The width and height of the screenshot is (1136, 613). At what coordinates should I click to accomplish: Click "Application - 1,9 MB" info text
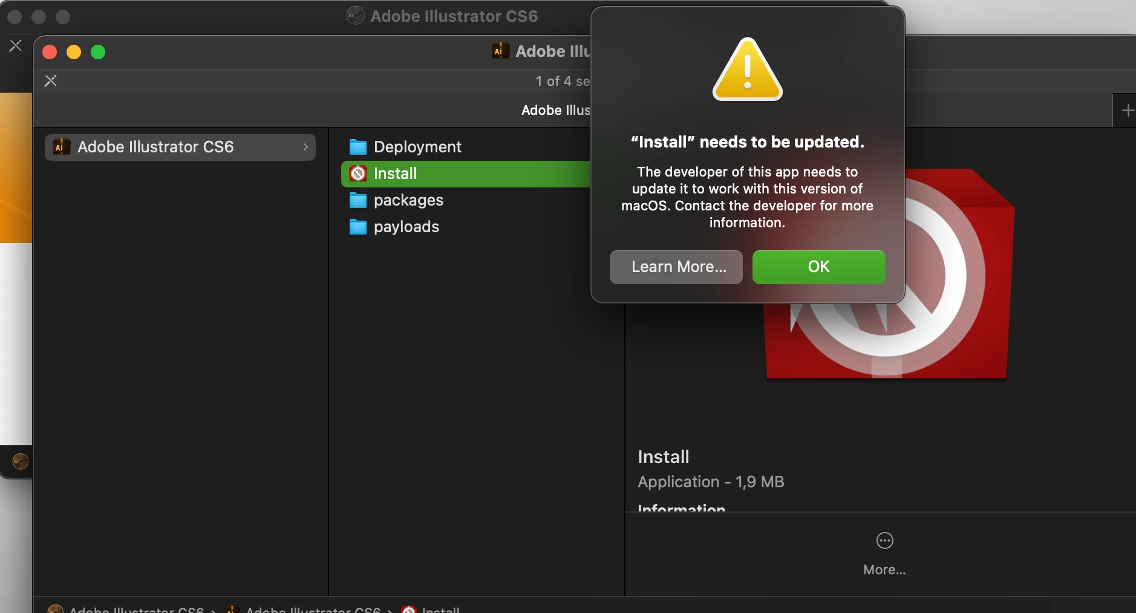tap(711, 482)
